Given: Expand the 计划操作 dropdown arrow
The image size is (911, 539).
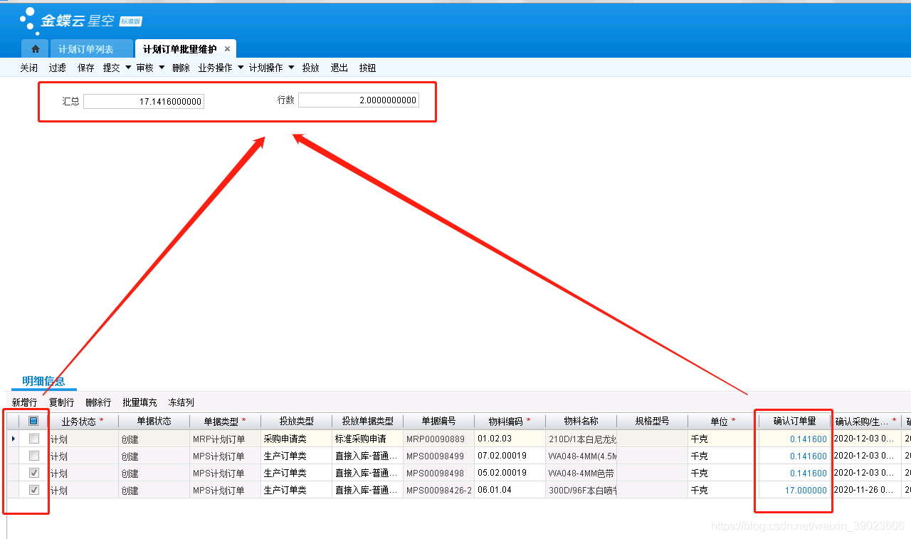Looking at the screenshot, I should [291, 68].
